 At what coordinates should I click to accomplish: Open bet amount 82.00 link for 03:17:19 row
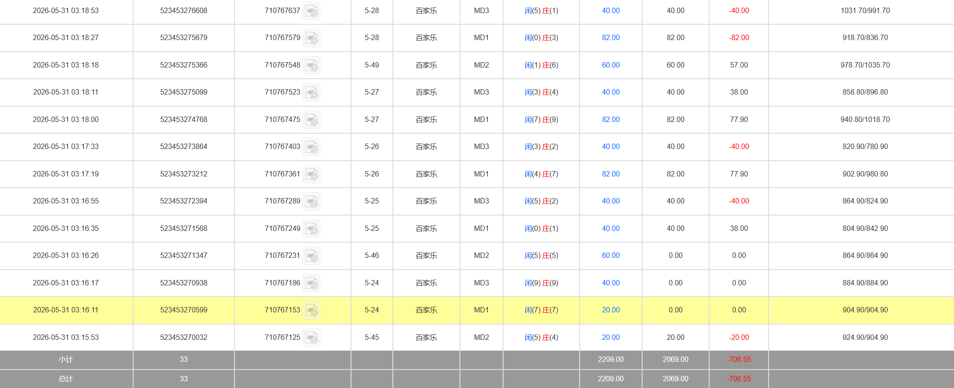click(611, 174)
